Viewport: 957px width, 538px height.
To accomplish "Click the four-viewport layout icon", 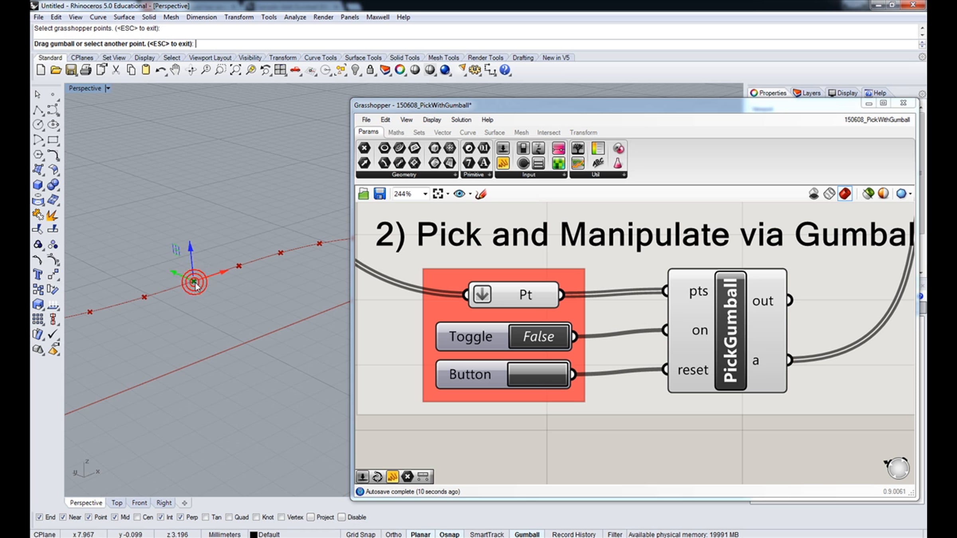I will point(280,70).
